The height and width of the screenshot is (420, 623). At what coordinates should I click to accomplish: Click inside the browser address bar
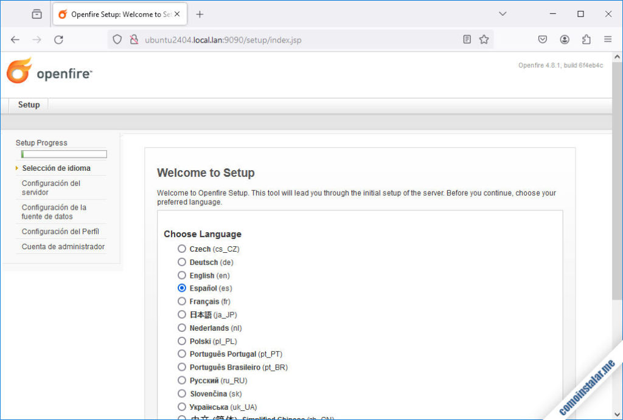pos(274,39)
